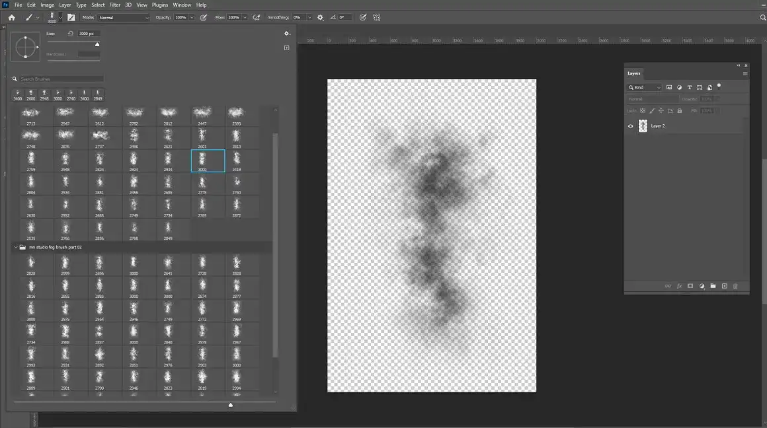Filter layers by type layers icon

690,87
